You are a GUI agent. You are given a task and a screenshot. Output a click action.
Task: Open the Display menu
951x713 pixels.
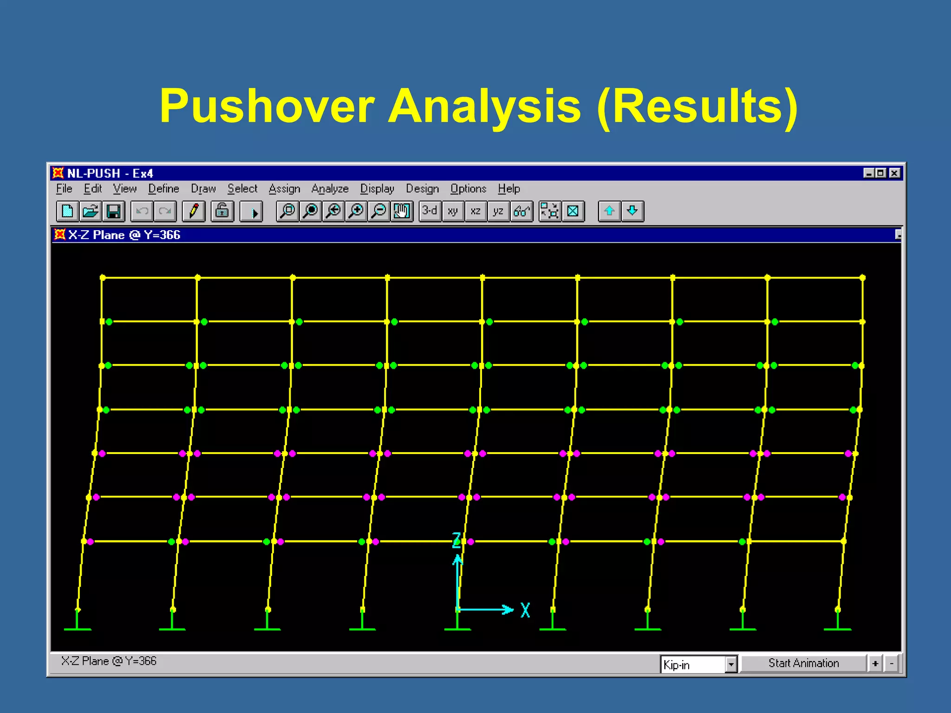tap(377, 189)
